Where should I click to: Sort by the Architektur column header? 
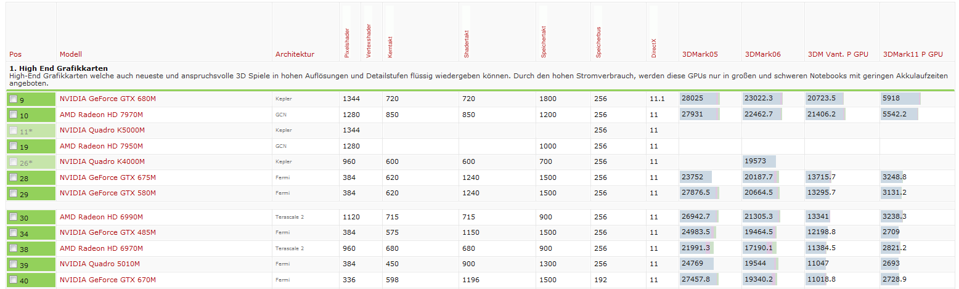click(x=295, y=54)
